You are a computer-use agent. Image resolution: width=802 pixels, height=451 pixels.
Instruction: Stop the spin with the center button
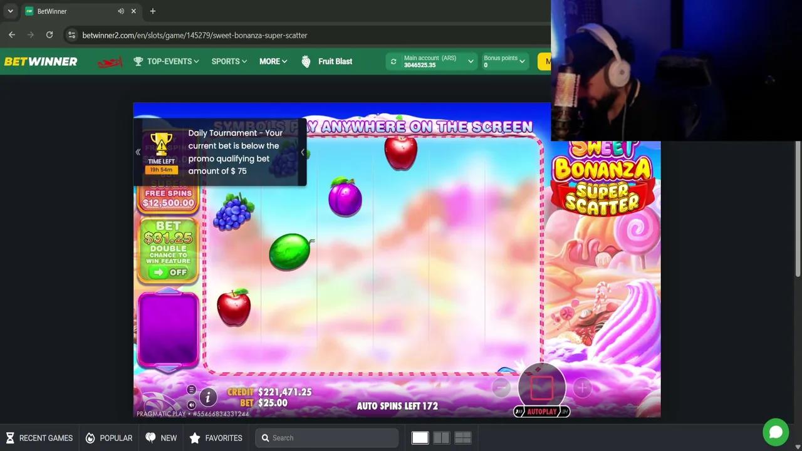pos(541,387)
